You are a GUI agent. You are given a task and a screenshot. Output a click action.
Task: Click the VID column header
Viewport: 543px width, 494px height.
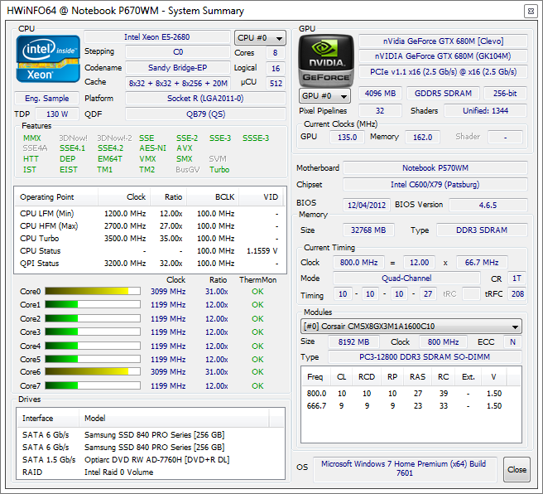pyautogui.click(x=261, y=197)
